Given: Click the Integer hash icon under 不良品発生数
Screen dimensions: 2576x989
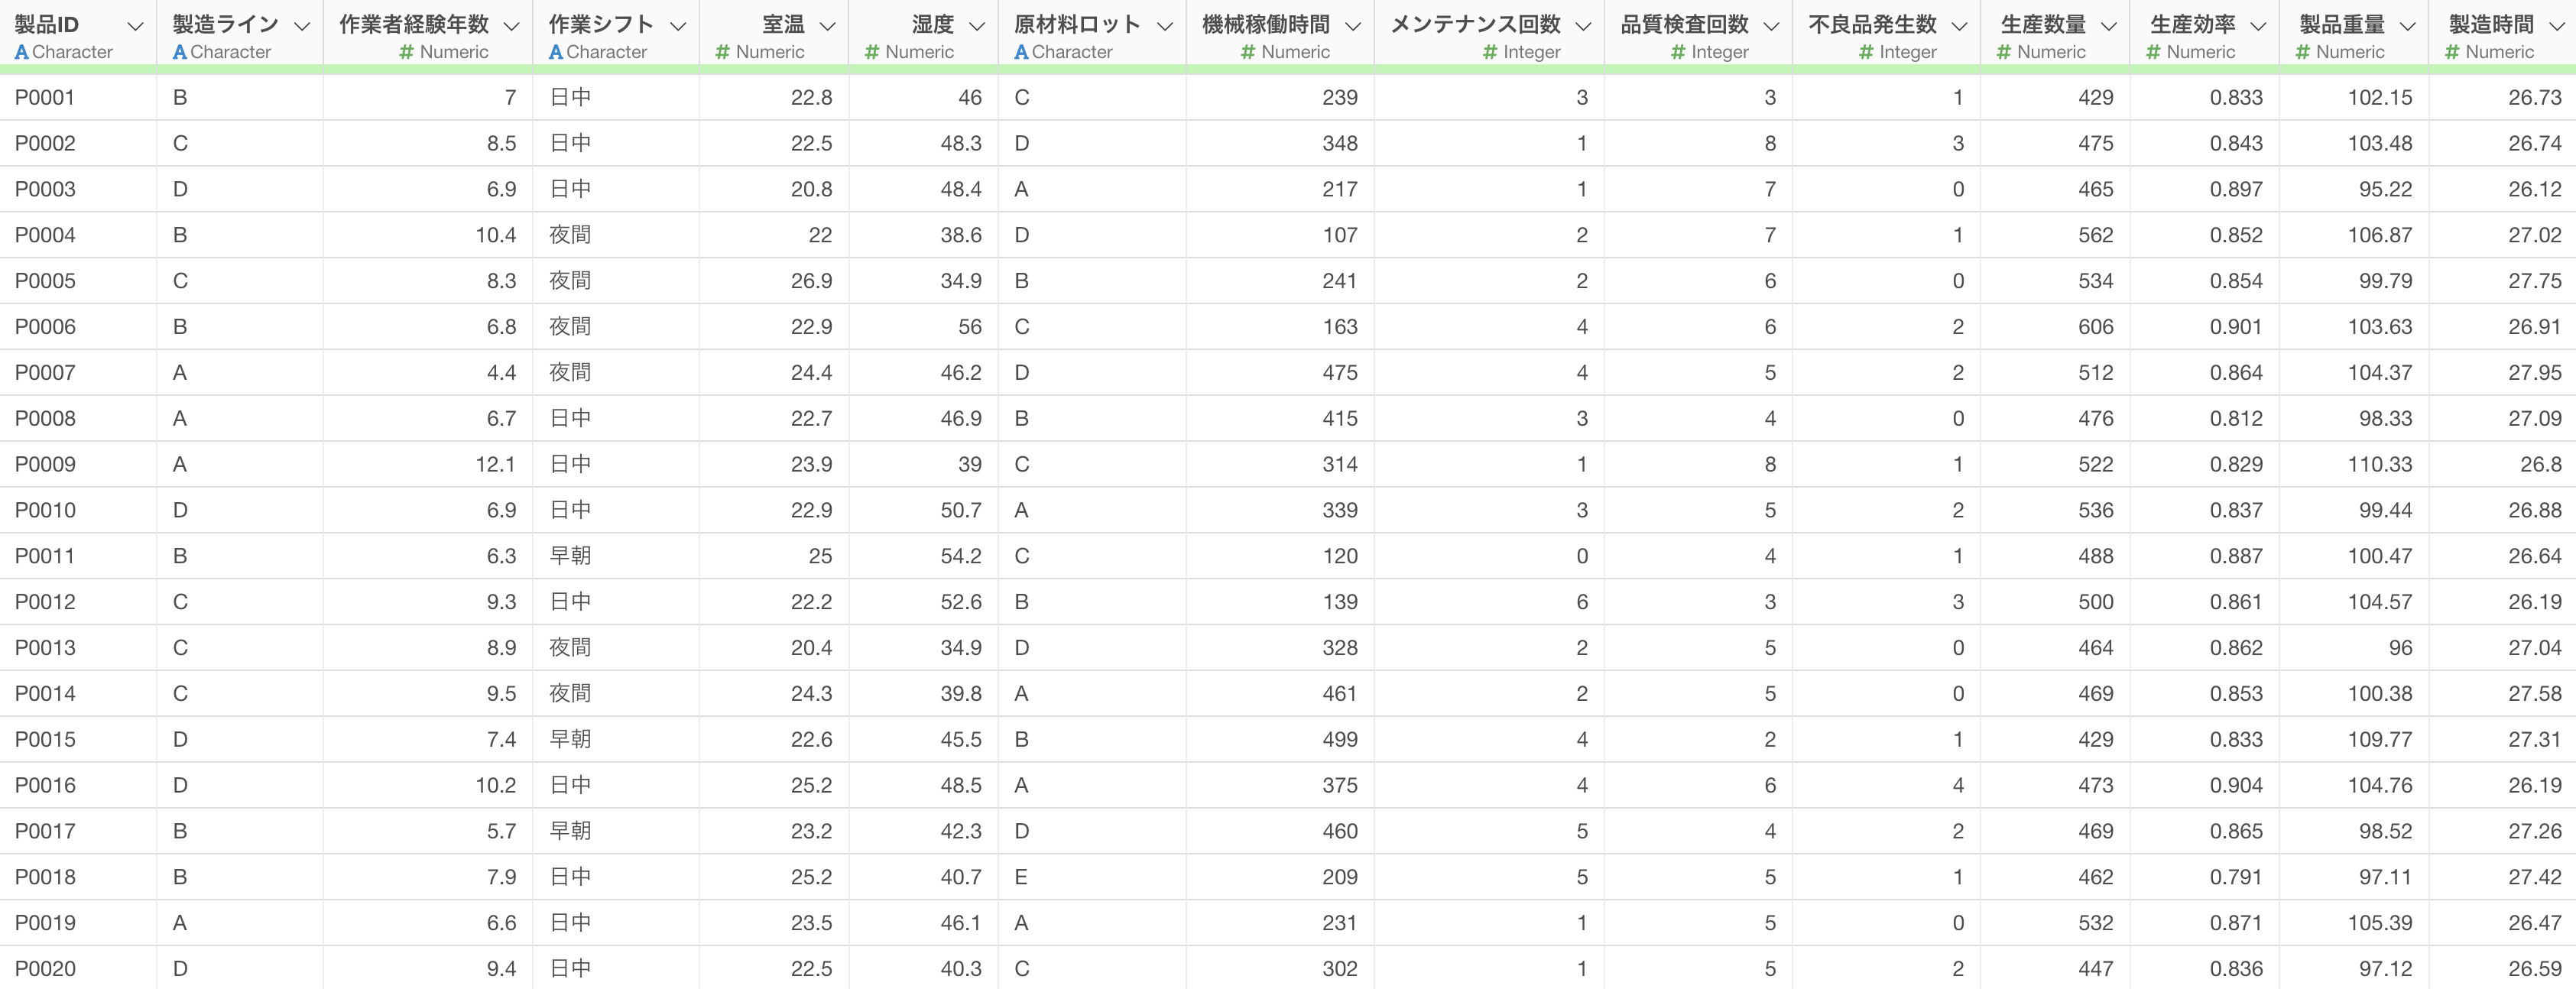Looking at the screenshot, I should point(1867,52).
